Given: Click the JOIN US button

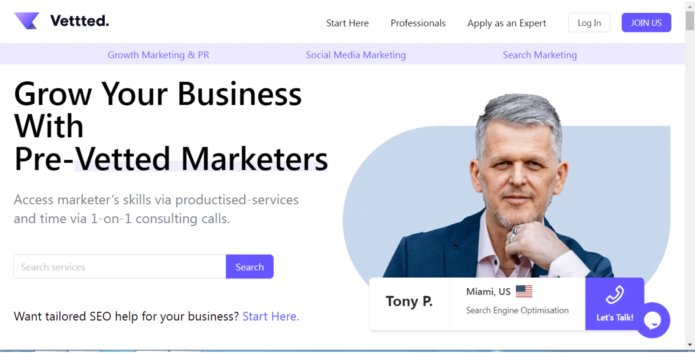Looking at the screenshot, I should point(646,23).
